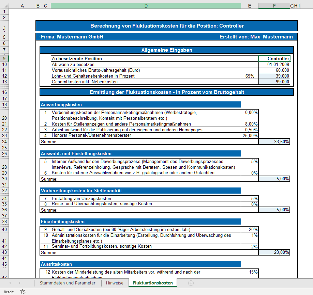Switch to the Hinweise sheet tab

115,283
